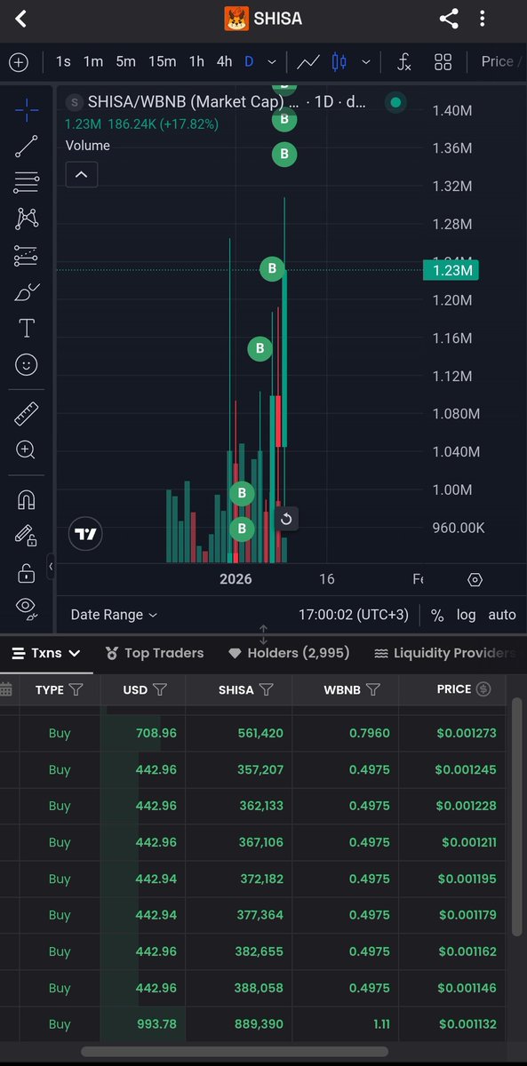Toggle hide all drawings eye icon
527x1066 pixels.
(x=27, y=608)
